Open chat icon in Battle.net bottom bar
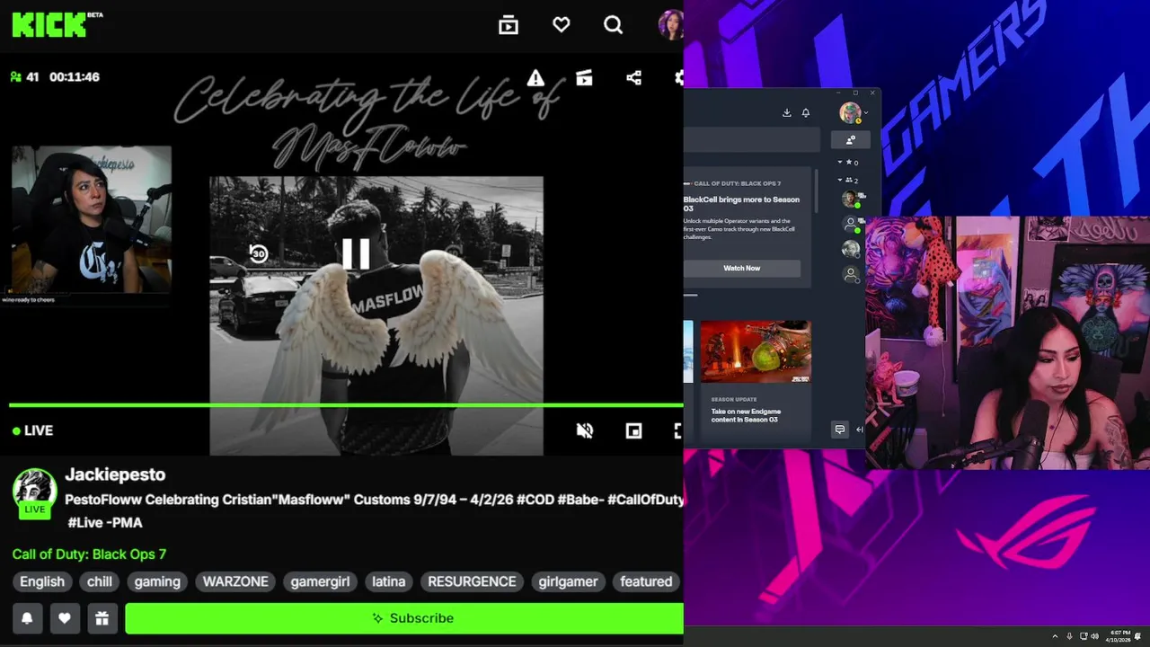Screen dimensions: 1150x647 click(840, 430)
